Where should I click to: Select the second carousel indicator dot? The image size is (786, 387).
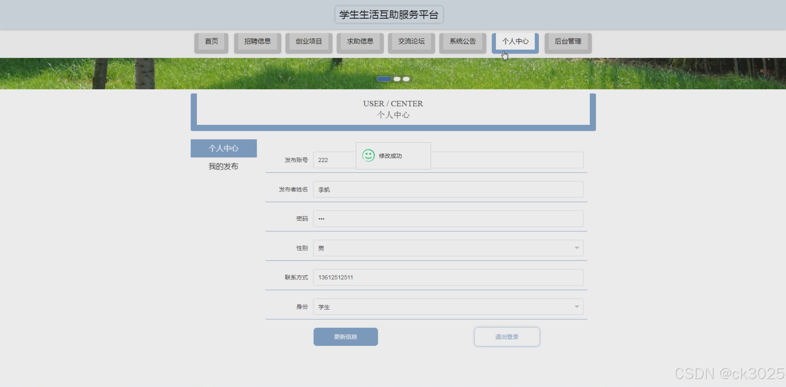click(x=397, y=79)
